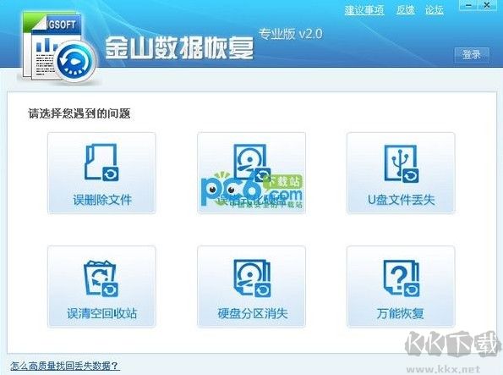Close the data recovery window
Image resolution: width=503 pixels, height=375 pixels.
[x=487, y=5]
